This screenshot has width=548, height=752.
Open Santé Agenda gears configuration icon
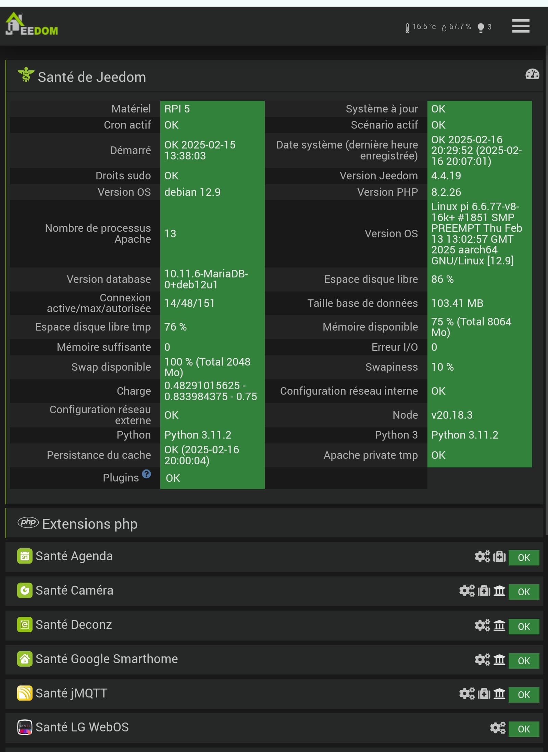[x=482, y=557]
